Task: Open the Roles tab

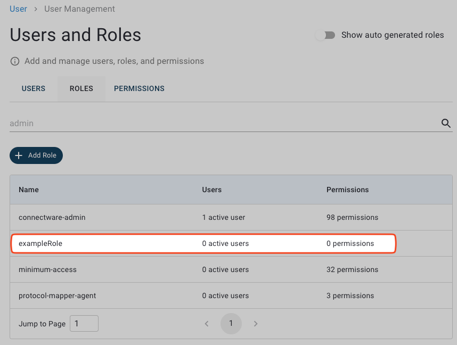Action: point(81,88)
